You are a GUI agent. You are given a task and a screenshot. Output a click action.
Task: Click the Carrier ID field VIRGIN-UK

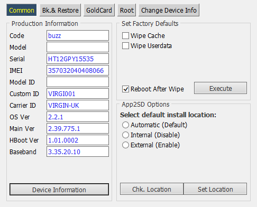[x=78, y=105]
